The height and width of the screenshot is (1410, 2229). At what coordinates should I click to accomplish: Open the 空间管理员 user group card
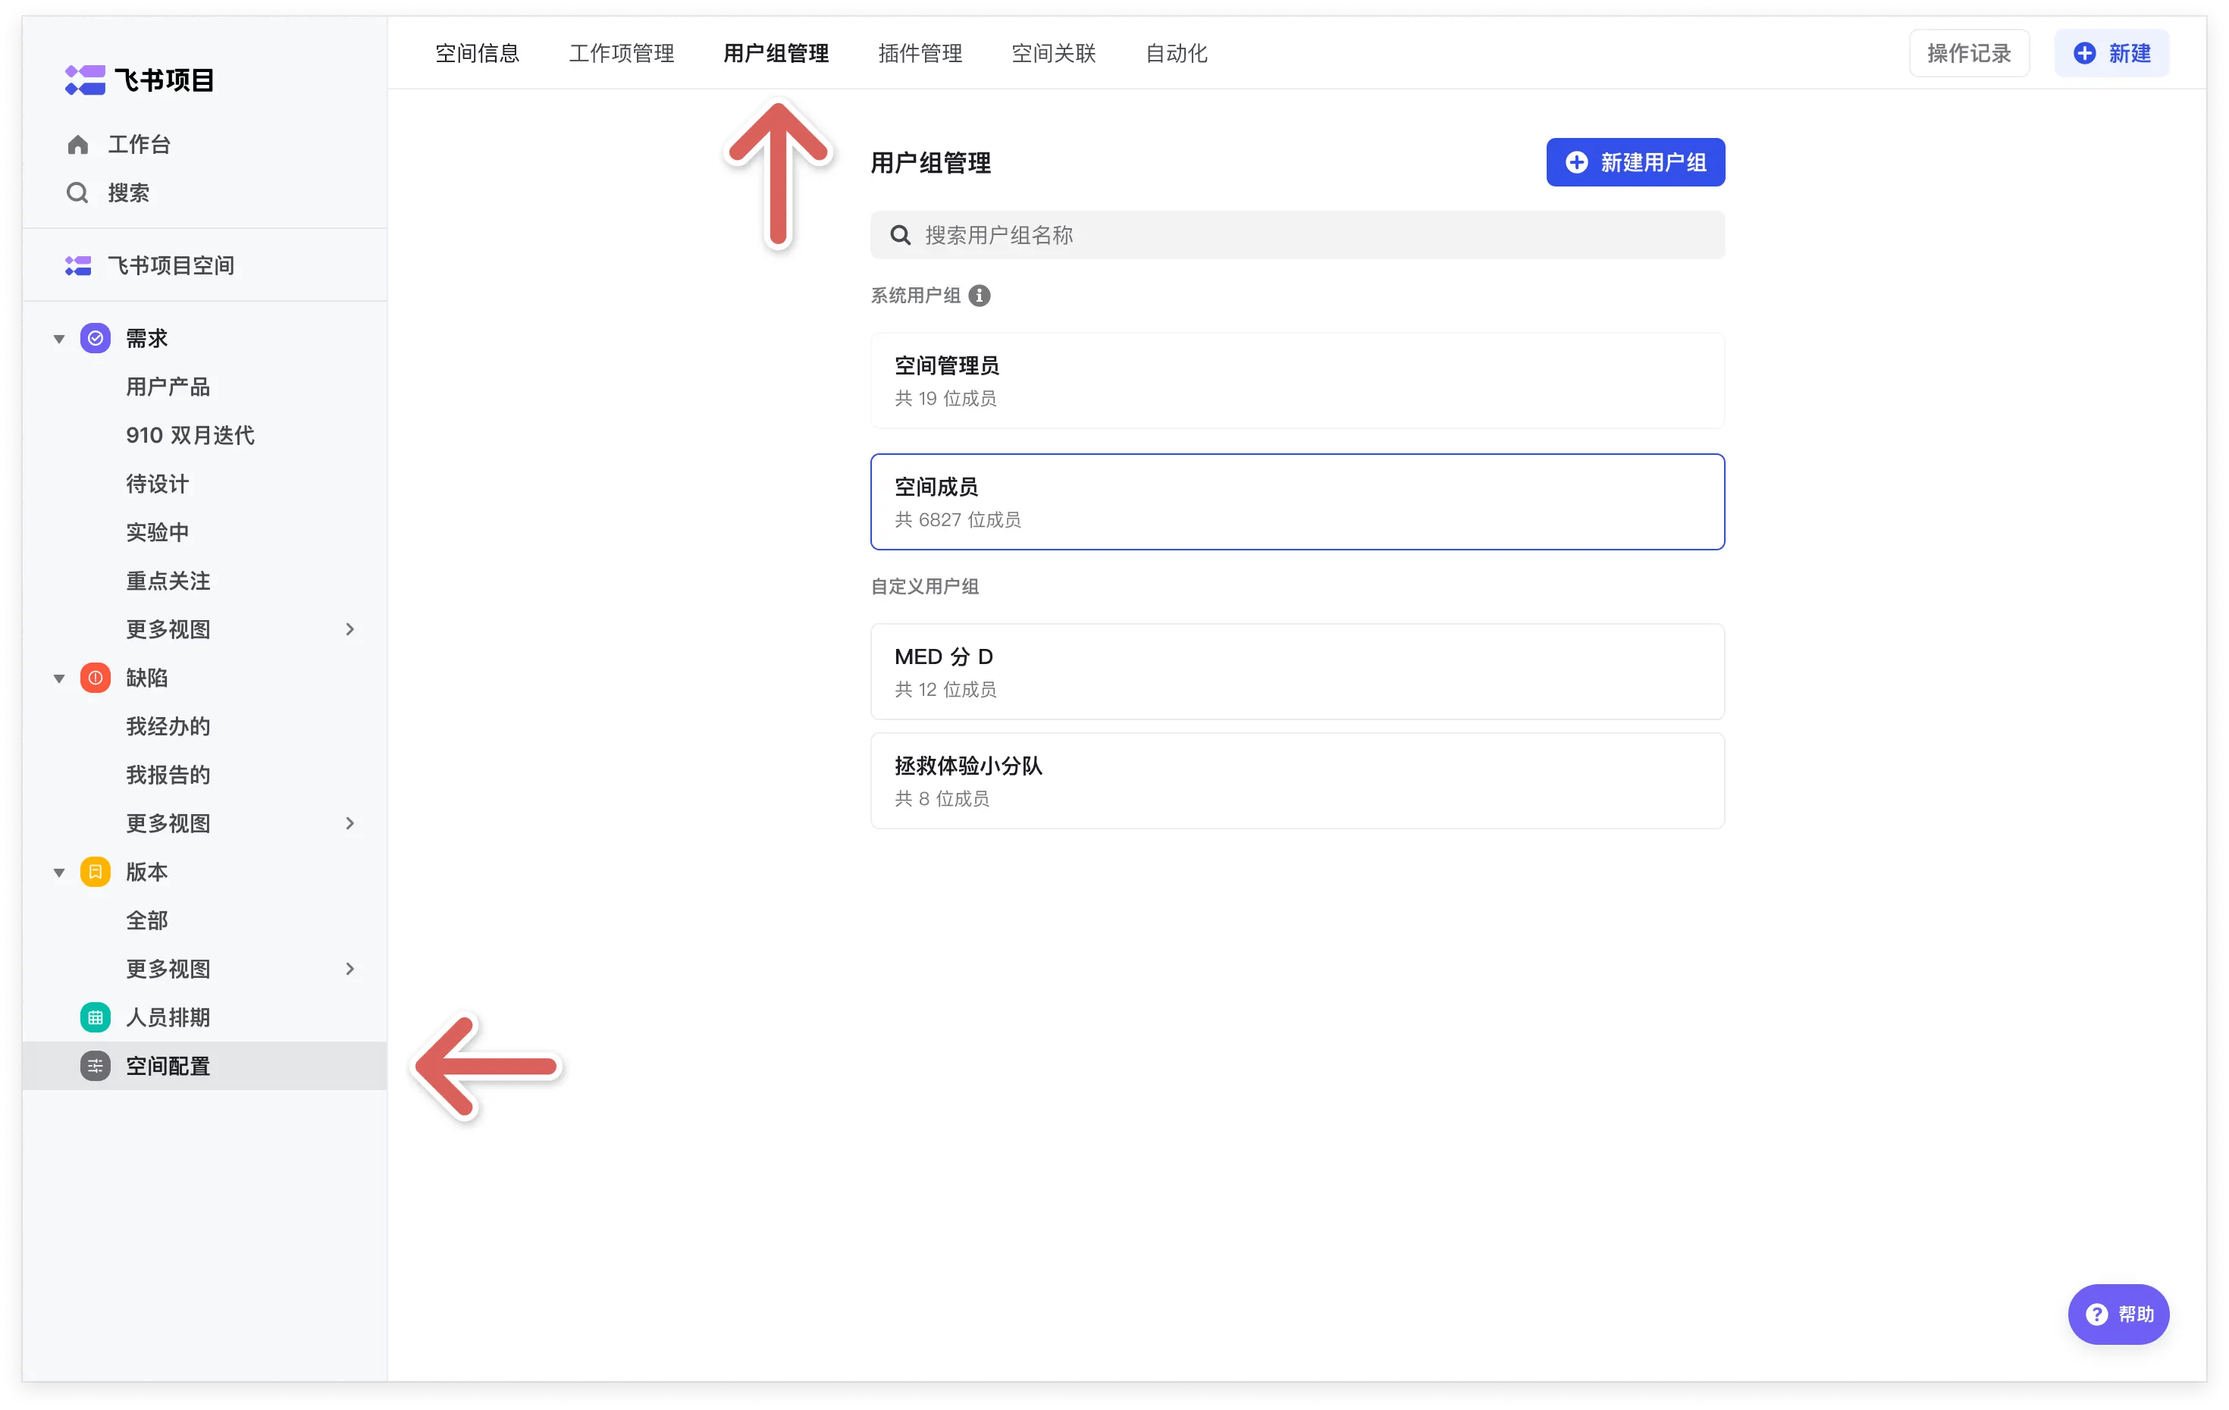(1297, 381)
